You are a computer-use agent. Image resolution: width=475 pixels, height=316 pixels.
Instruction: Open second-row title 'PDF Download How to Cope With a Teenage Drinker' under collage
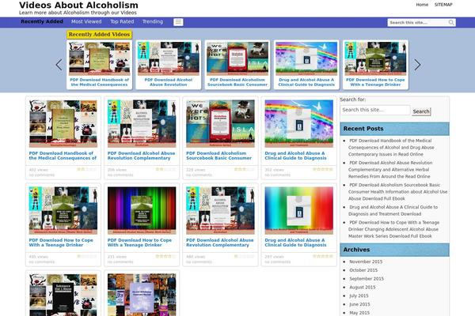tap(61, 243)
